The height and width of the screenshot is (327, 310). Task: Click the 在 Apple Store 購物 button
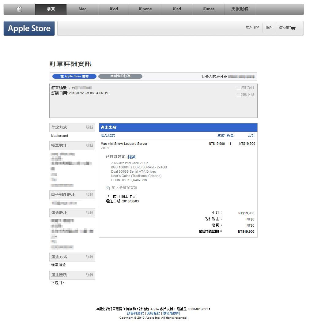(x=74, y=76)
